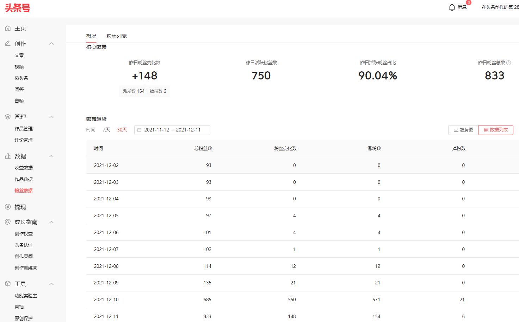519x322 pixels.
Task: Click the 提现 yen coin icon
Action: tap(8, 207)
